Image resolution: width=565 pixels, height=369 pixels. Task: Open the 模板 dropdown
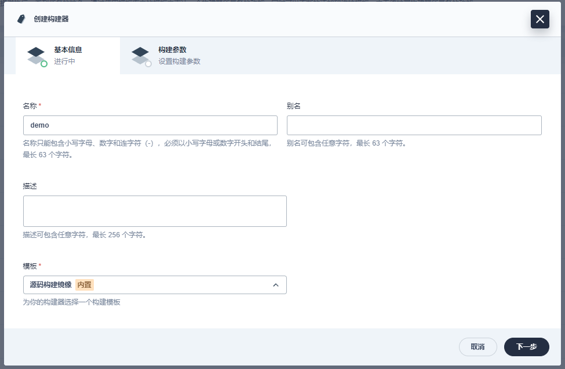(x=155, y=285)
